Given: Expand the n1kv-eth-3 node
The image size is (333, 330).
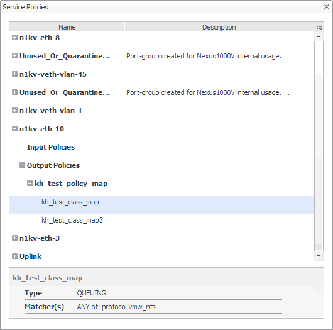Looking at the screenshot, I should pyautogui.click(x=14, y=238).
